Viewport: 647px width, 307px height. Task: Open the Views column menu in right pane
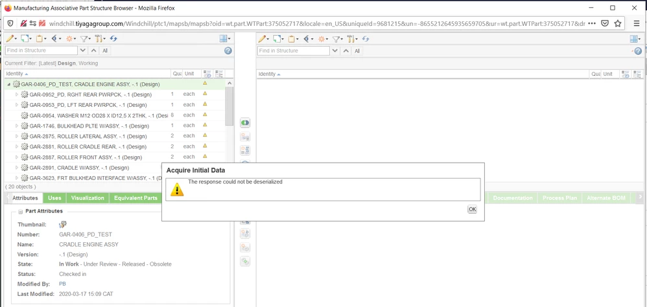coord(636,39)
